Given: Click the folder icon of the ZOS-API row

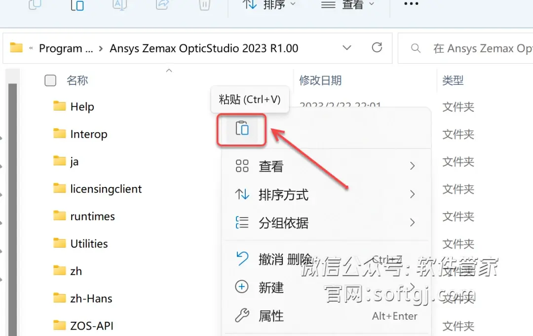Looking at the screenshot, I should point(60,326).
